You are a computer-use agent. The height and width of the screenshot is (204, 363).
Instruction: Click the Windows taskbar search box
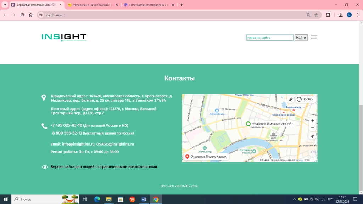[45, 199]
